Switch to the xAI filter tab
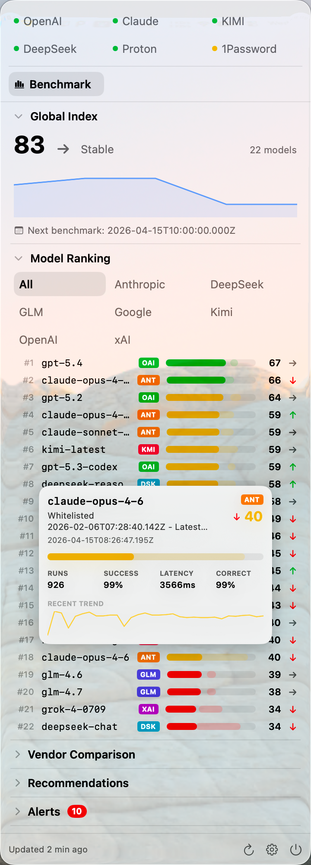 pos(122,340)
